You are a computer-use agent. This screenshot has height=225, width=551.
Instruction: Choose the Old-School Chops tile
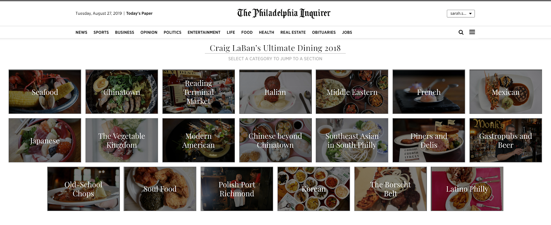pyautogui.click(x=84, y=189)
